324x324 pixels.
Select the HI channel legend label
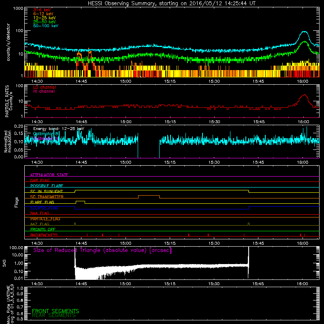pyautogui.click(x=44, y=92)
